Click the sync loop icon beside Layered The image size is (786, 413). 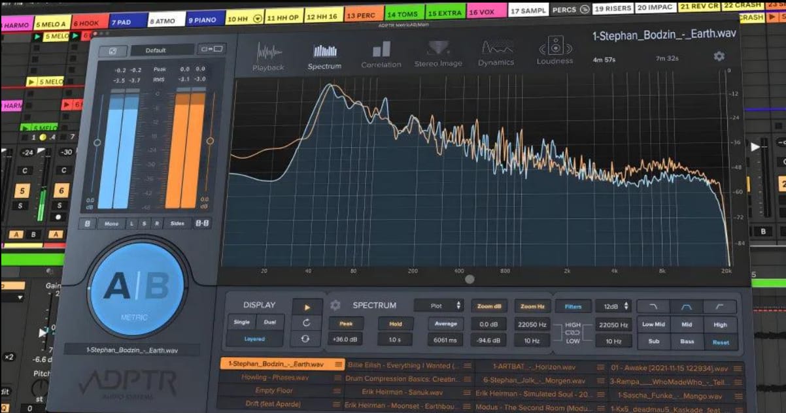click(307, 339)
